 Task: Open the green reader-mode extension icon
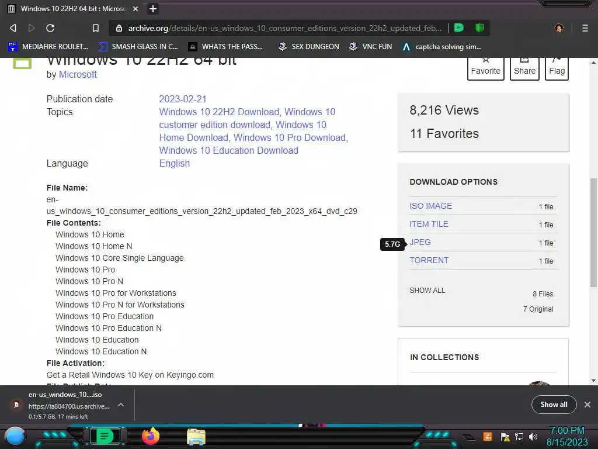pos(459,28)
